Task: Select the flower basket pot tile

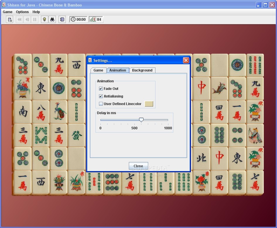Action: click(59, 182)
